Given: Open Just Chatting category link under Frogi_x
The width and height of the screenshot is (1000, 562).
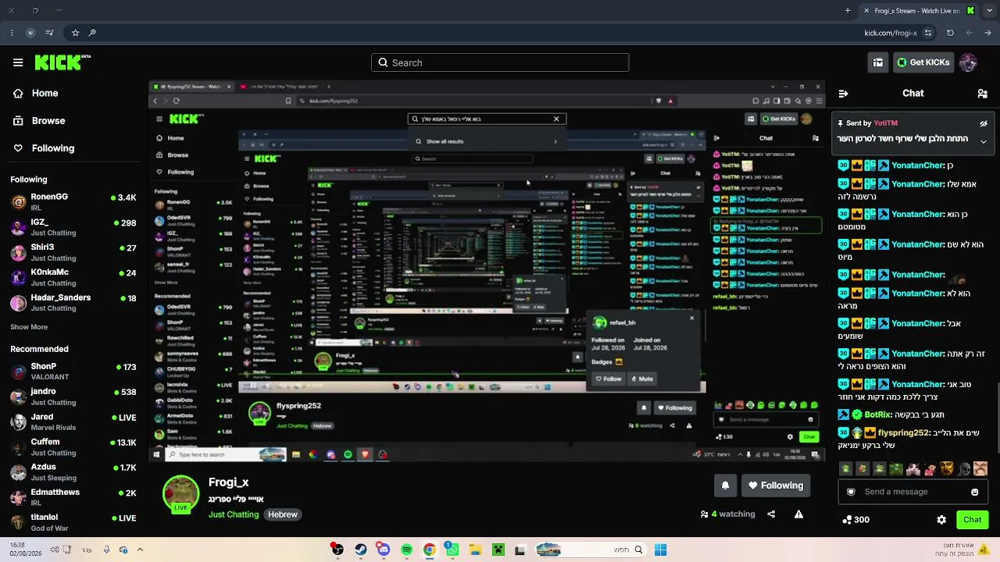Looking at the screenshot, I should (234, 514).
